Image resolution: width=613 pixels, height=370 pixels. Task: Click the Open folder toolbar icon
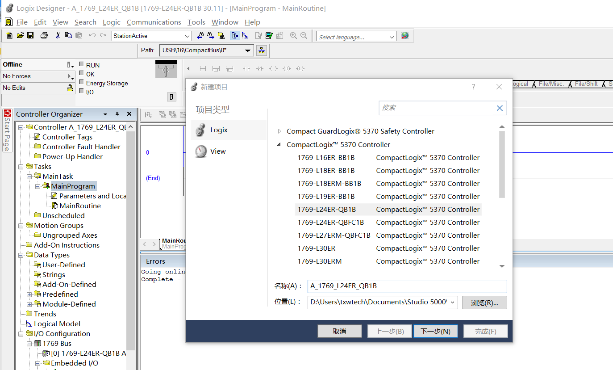tap(20, 36)
